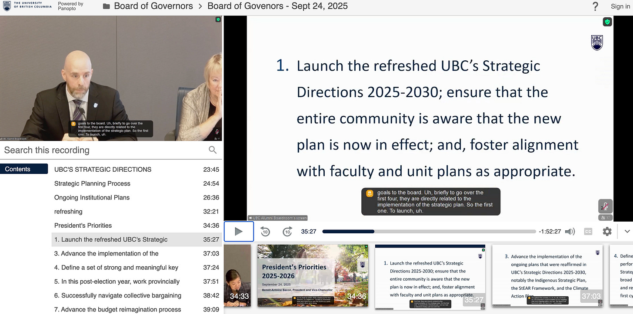Open thumbnail at 34:33
This screenshot has height=314, width=633.
237,276
